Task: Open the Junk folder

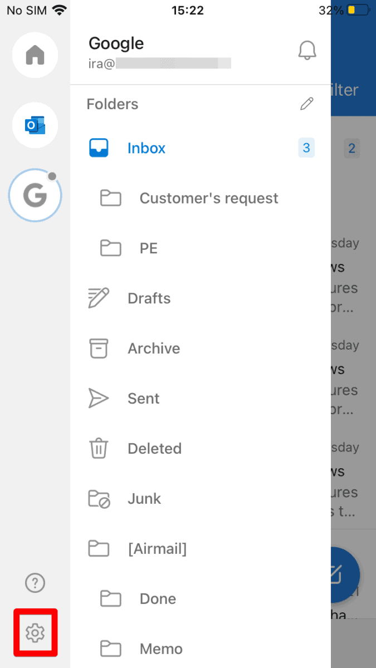Action: coord(144,499)
